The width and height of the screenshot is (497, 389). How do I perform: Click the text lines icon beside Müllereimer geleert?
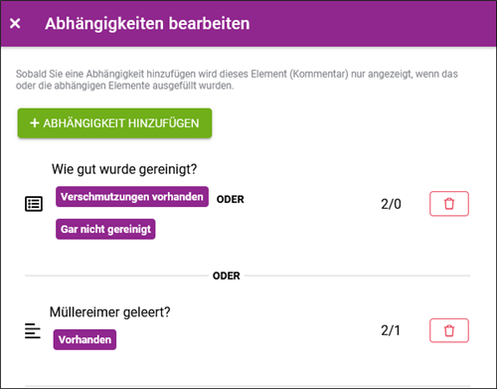[x=33, y=330]
